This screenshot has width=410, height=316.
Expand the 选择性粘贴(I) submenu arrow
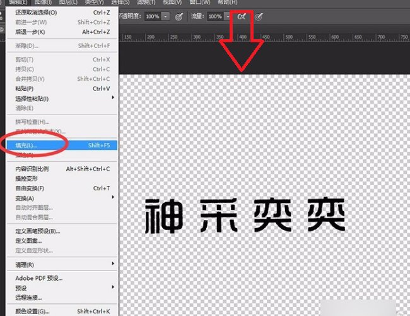[113, 97]
